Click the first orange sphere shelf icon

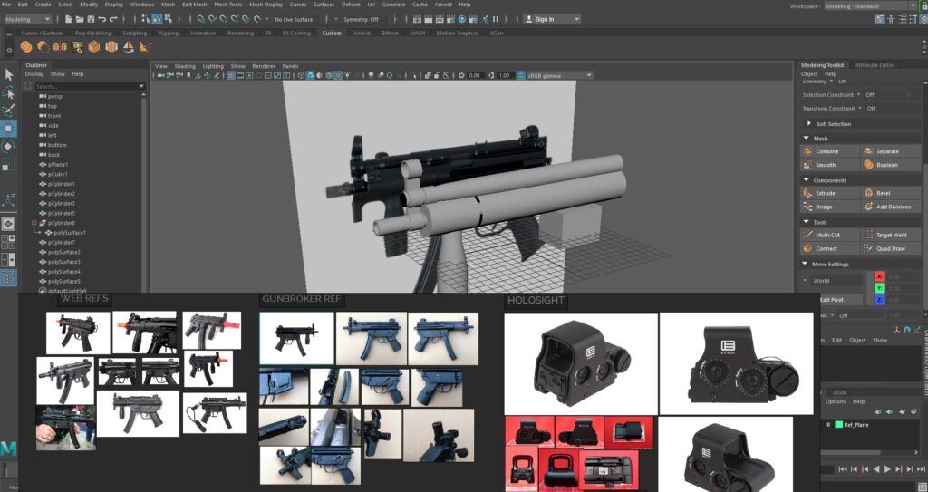[26, 47]
